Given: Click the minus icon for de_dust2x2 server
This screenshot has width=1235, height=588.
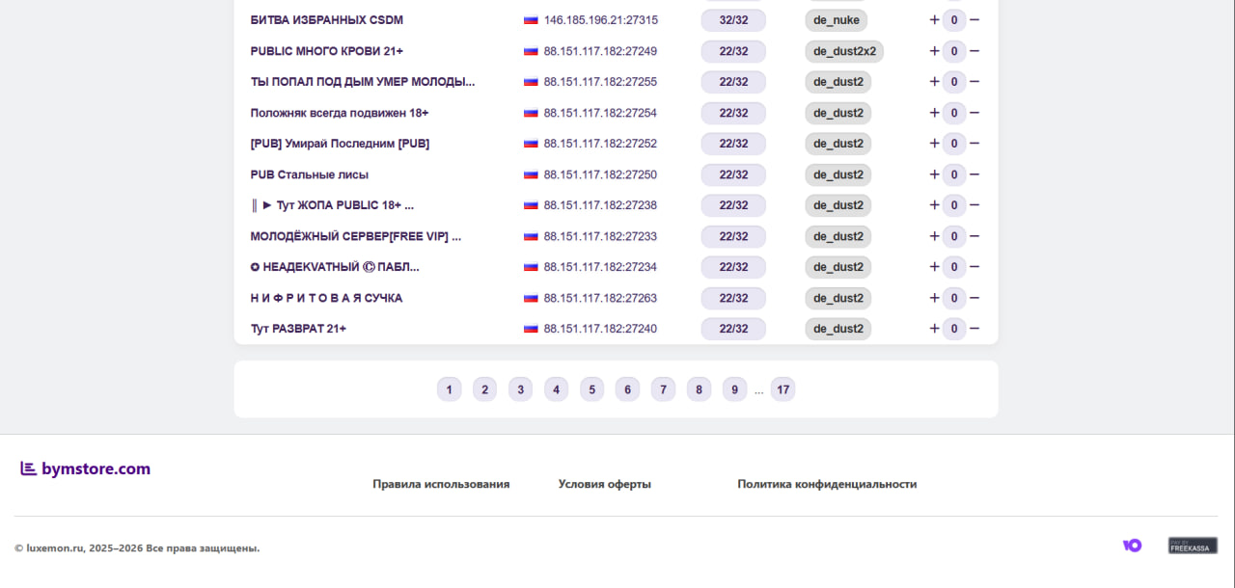Looking at the screenshot, I should point(974,51).
